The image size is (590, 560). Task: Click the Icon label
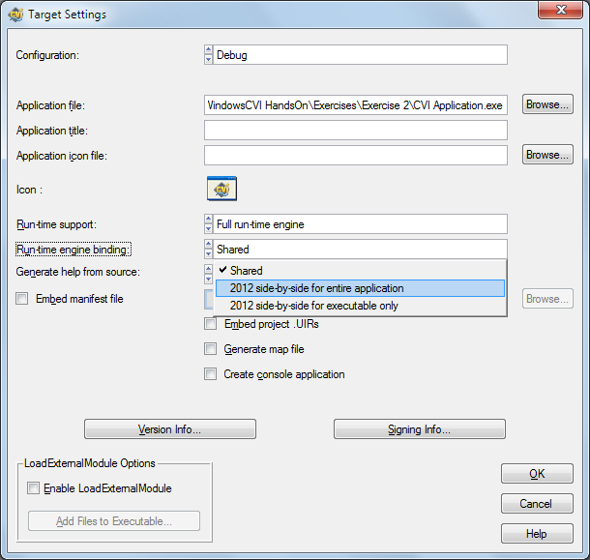(29, 190)
